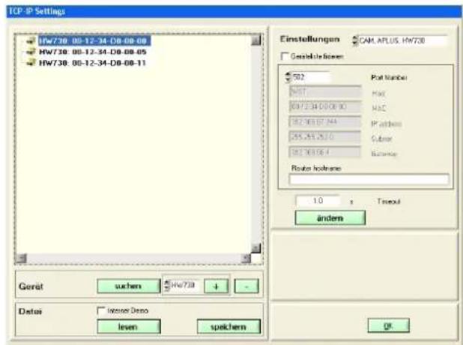
Task: Select device HW730: 00-12-34-D0-00-00 in list
Action: pyautogui.click(x=94, y=40)
